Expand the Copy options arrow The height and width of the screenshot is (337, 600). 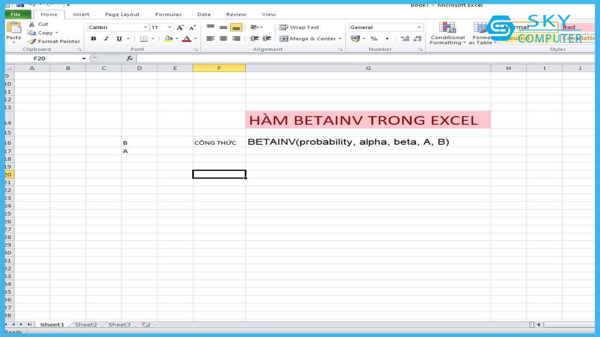57,33
